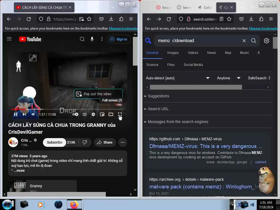
Task: Reload the YouTube page
Action: tap(28, 19)
